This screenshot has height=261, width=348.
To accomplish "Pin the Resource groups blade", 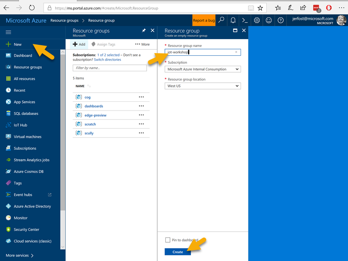I will click(144, 30).
